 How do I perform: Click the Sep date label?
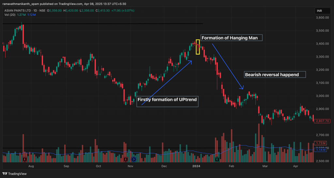pos(66,166)
